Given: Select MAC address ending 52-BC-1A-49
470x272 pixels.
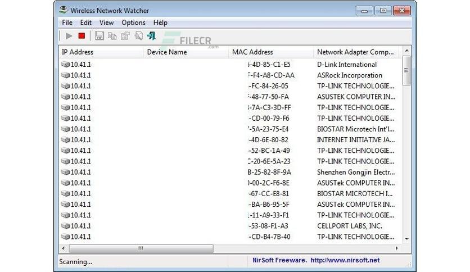Looking at the screenshot, I should [x=269, y=151].
